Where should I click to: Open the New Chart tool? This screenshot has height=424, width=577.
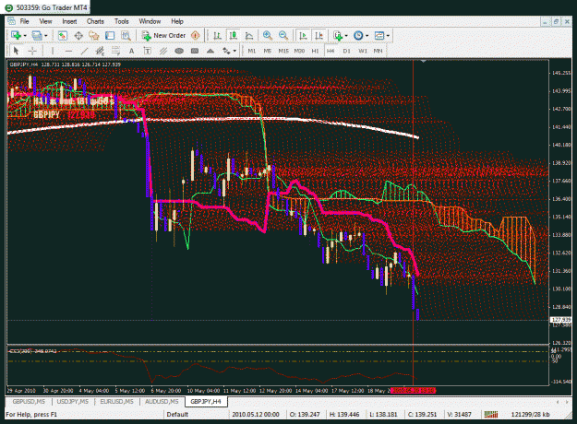pyautogui.click(x=16, y=36)
